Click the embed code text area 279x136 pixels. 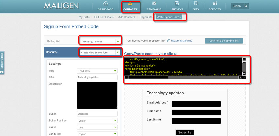tap(184, 66)
